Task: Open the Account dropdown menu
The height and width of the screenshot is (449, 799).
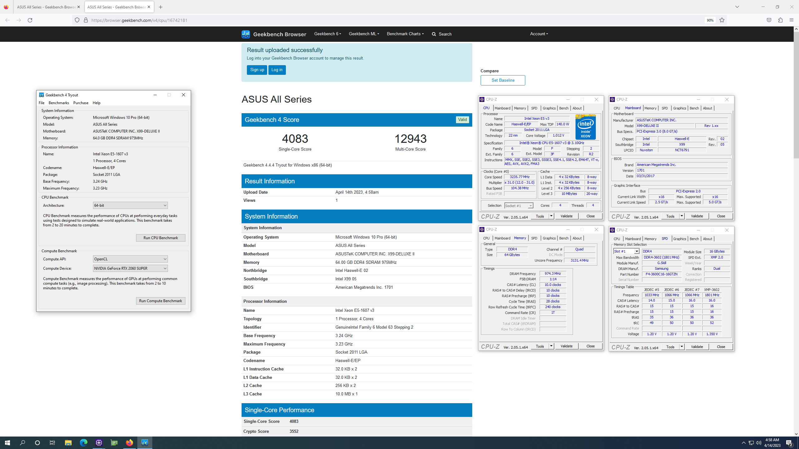Action: point(539,34)
